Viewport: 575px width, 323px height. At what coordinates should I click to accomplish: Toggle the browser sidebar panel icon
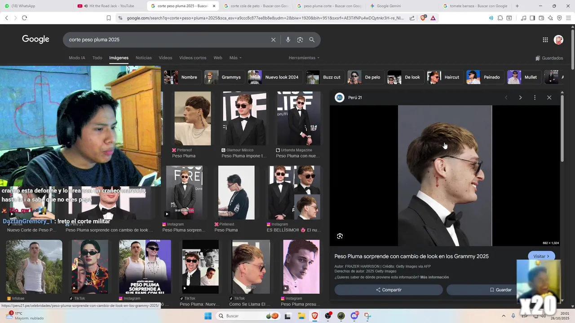(x=532, y=18)
